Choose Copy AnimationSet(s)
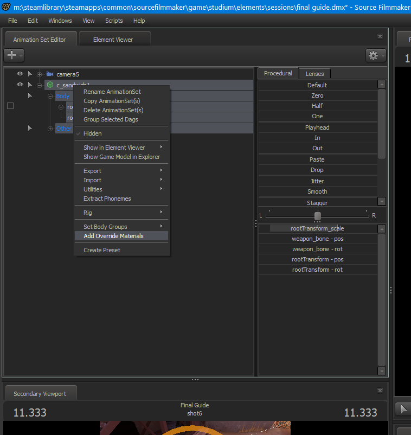Image resolution: width=411 pixels, height=435 pixels. click(121, 101)
